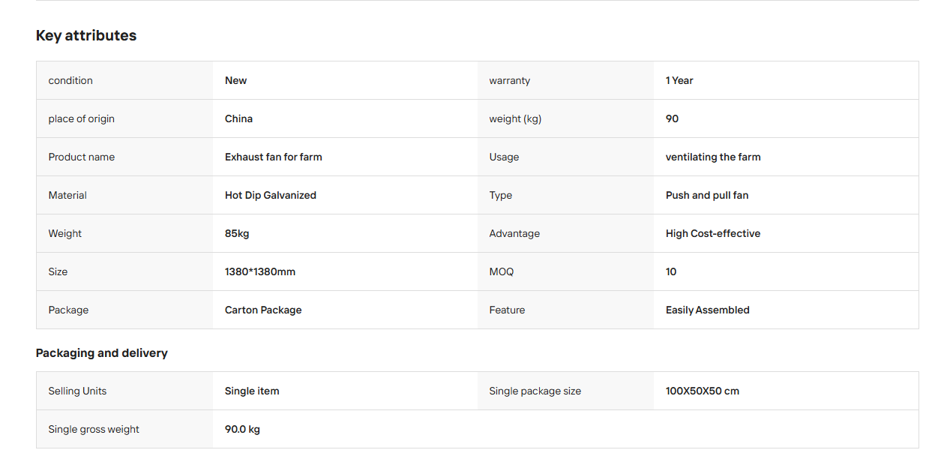Select the 'Push and pull fan' type value
The image size is (926, 459).
(x=707, y=195)
